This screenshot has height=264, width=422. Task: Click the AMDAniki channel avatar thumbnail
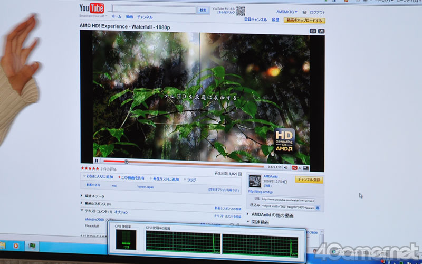point(255,181)
